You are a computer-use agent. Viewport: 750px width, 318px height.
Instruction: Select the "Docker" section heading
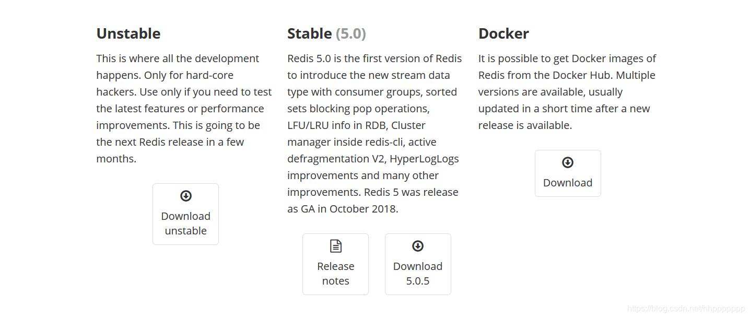click(x=503, y=33)
